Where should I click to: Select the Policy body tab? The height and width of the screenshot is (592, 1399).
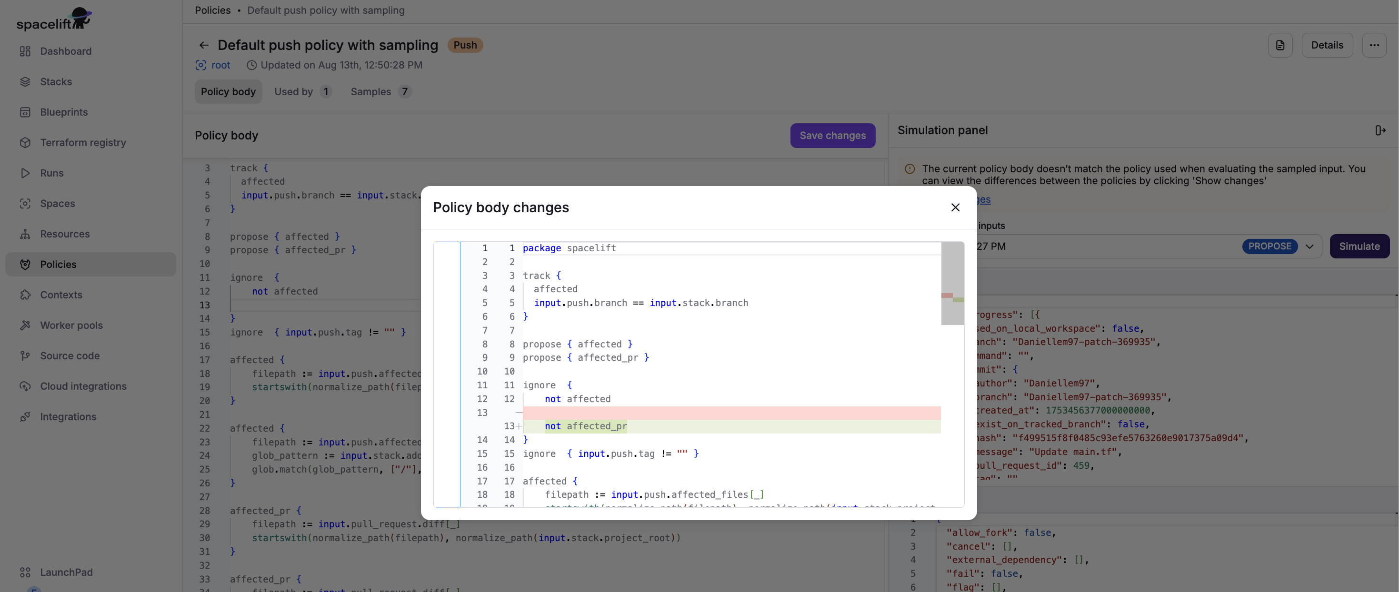[x=228, y=92]
